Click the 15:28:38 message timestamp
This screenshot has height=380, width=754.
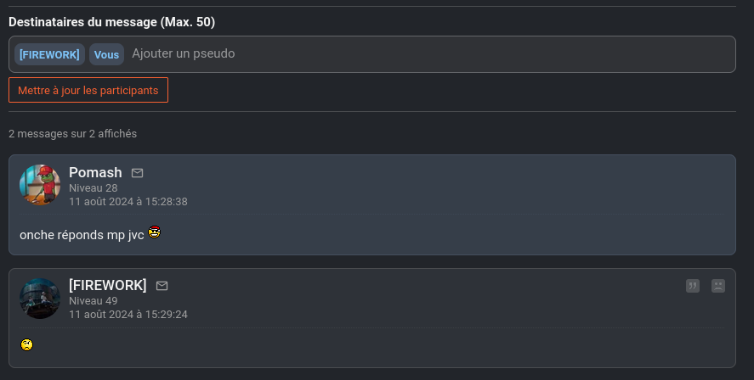pos(128,202)
